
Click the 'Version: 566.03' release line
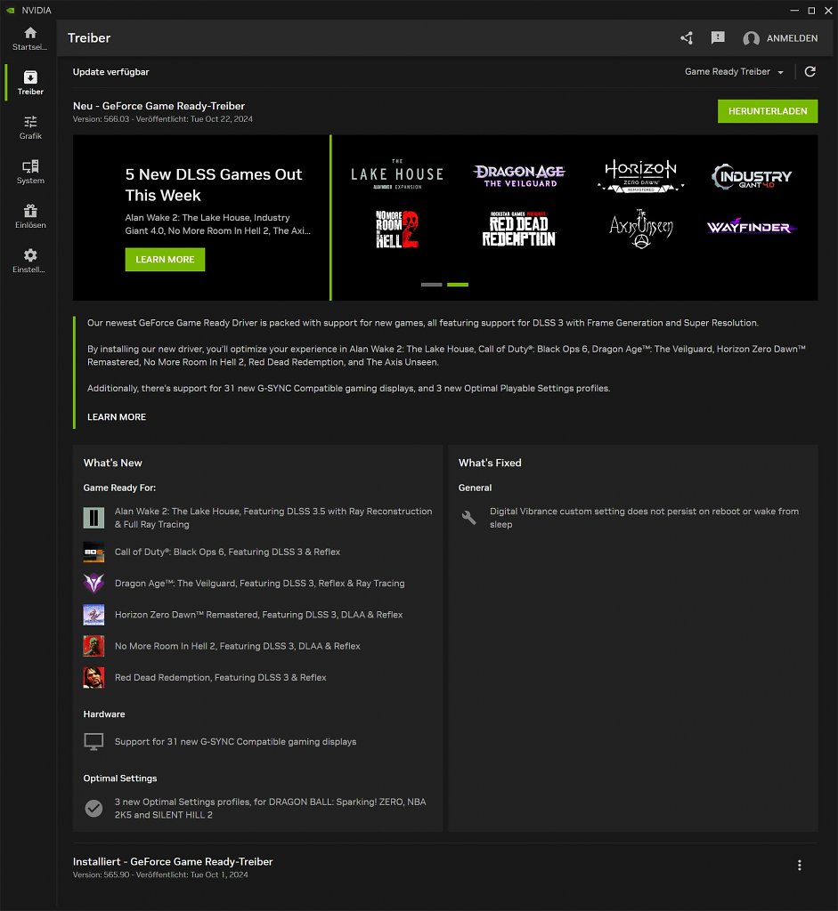[x=163, y=119]
